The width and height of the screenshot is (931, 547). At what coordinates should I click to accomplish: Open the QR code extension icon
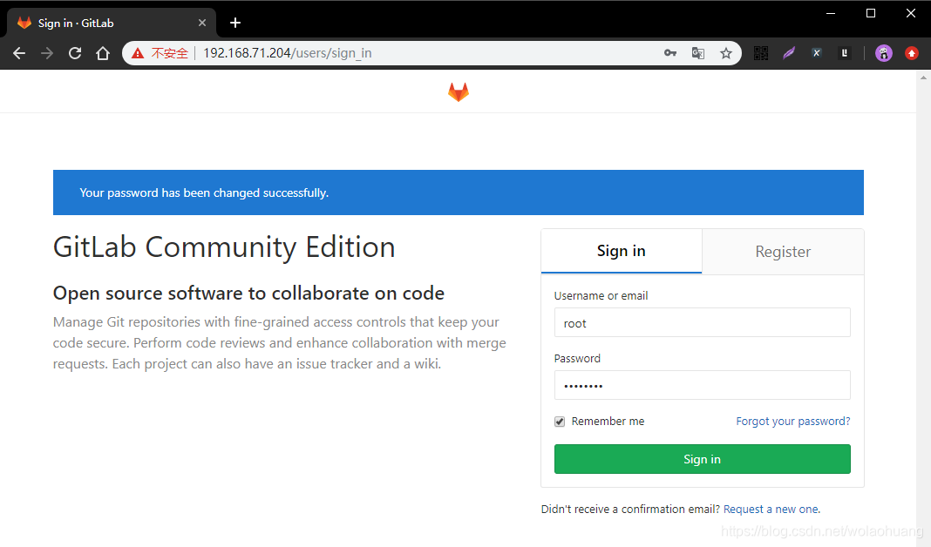click(x=761, y=53)
